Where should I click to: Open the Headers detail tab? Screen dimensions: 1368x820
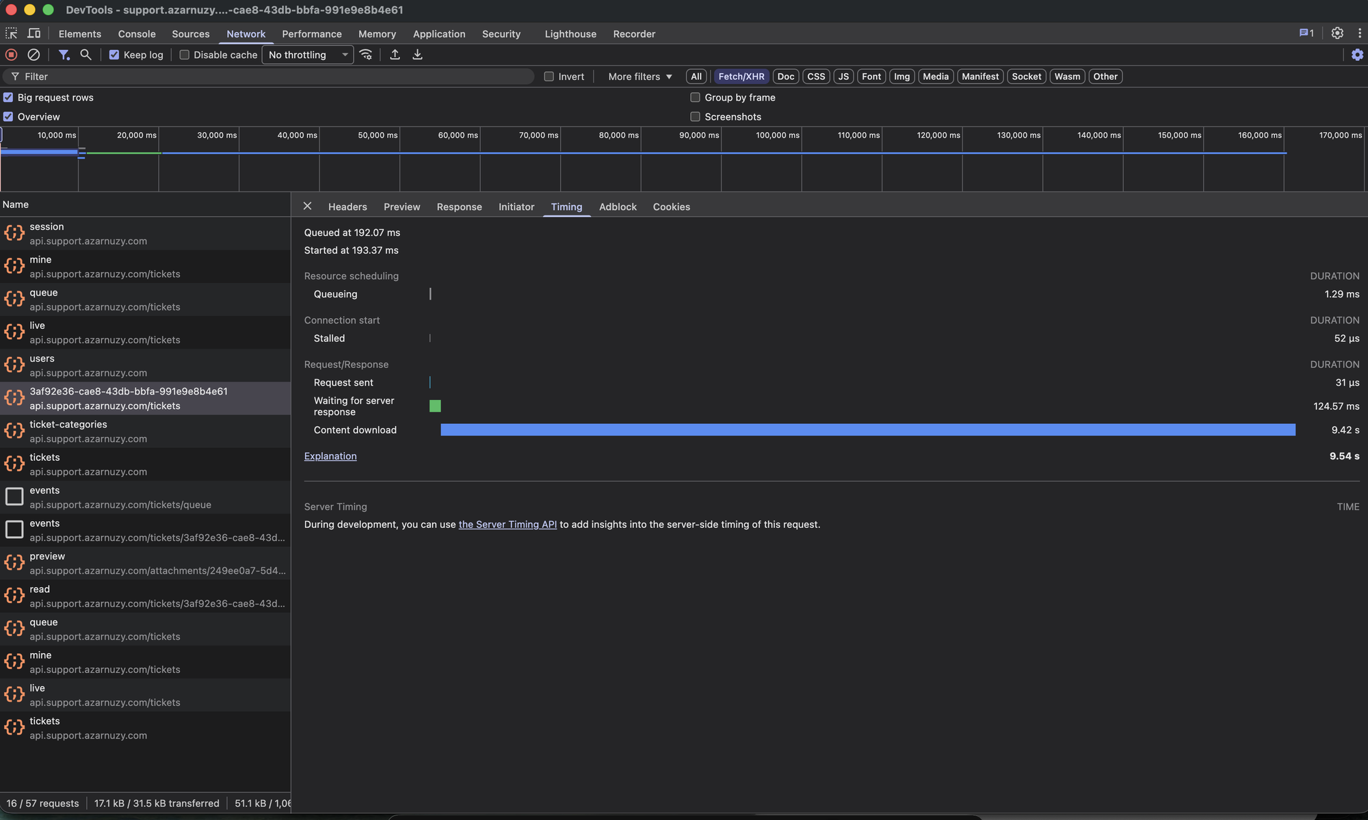tap(347, 207)
